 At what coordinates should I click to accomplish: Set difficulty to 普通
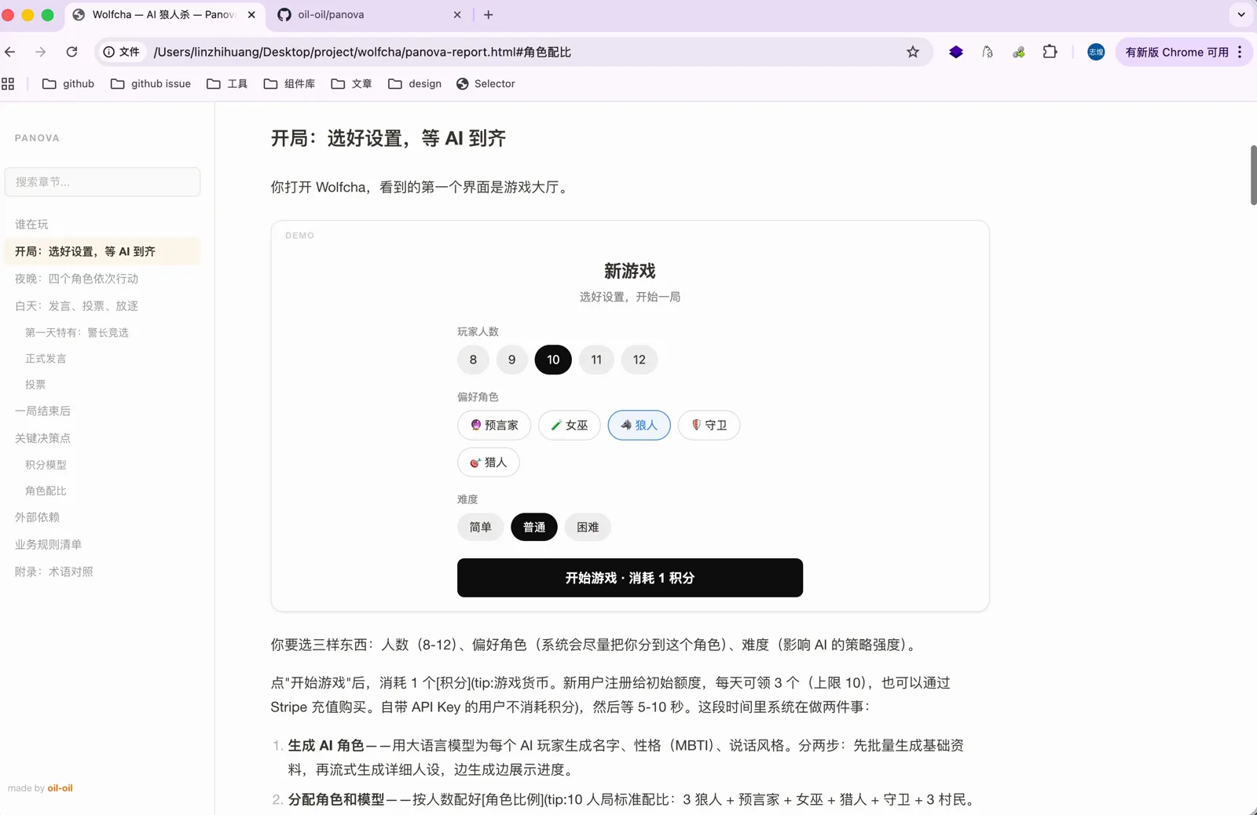pyautogui.click(x=534, y=527)
